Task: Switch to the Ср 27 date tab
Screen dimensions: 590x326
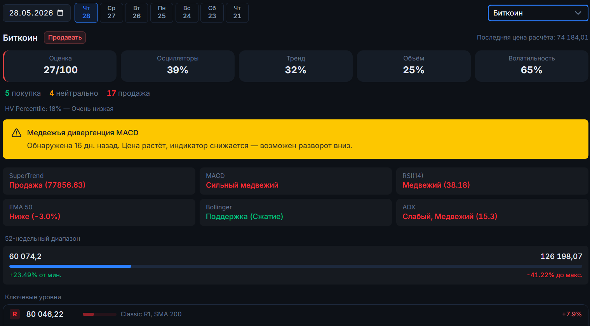Action: [x=111, y=13]
